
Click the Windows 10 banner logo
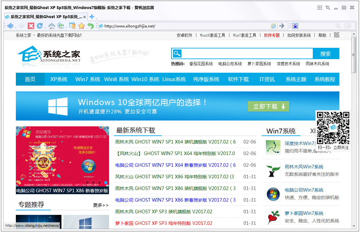point(58,106)
